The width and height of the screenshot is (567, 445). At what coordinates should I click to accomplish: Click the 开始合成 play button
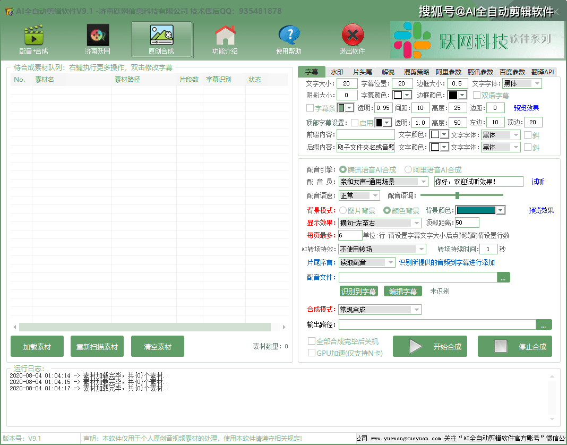pos(430,347)
